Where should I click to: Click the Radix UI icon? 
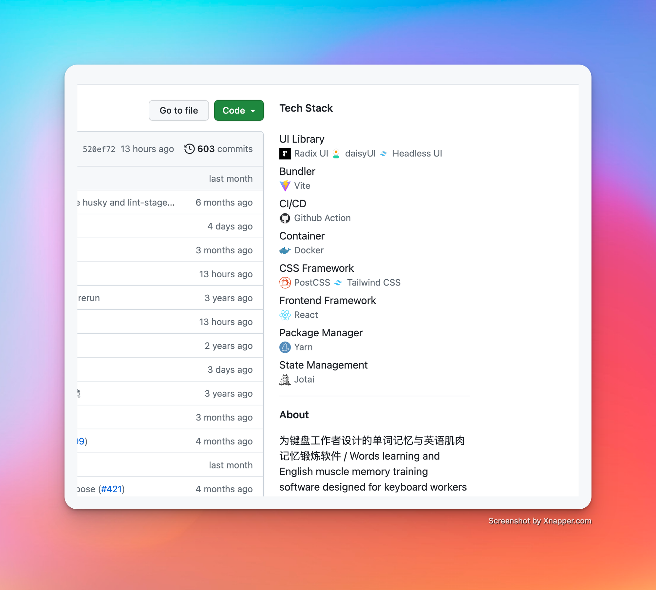click(285, 153)
